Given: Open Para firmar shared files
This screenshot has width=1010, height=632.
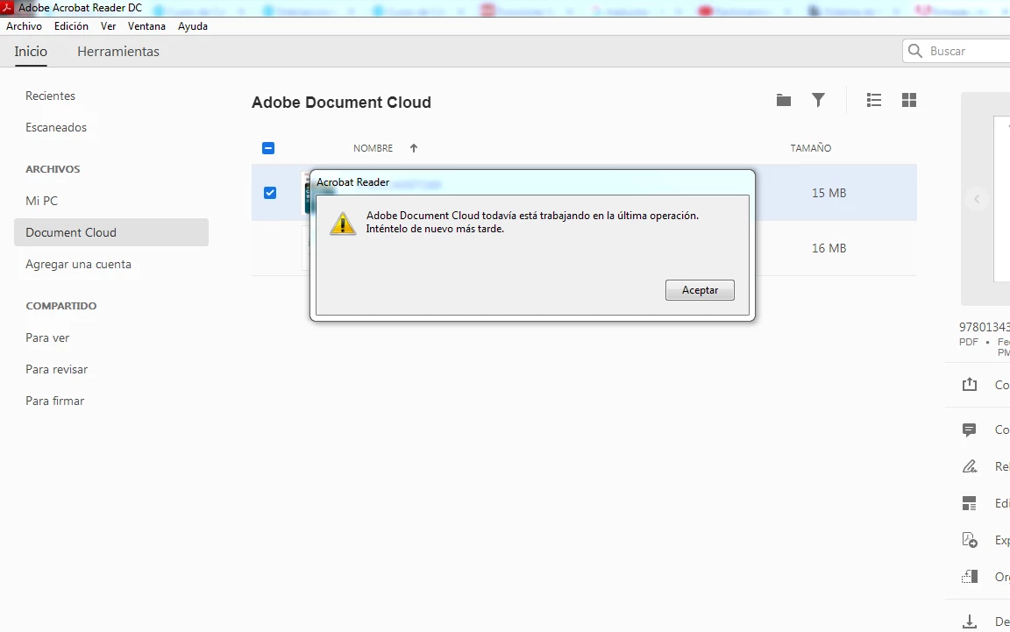Looking at the screenshot, I should pos(54,401).
